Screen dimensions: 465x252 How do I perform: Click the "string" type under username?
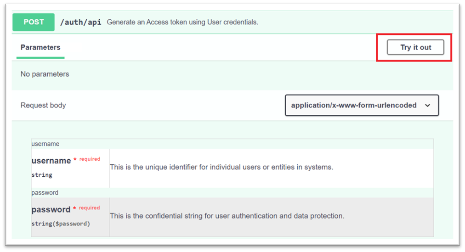tap(42, 175)
